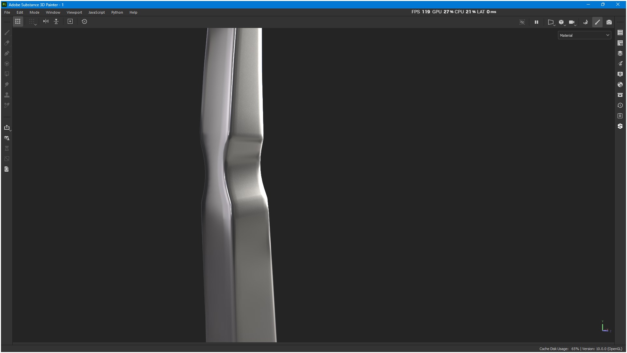The width and height of the screenshot is (627, 353).
Task: Open the Log notes panel icon
Action: pos(620,116)
